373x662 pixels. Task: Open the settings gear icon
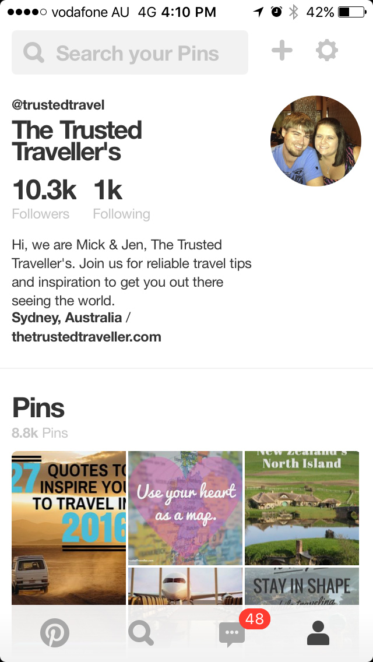[x=326, y=50]
